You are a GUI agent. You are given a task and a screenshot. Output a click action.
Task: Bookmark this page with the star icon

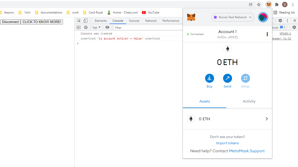(x=259, y=4)
